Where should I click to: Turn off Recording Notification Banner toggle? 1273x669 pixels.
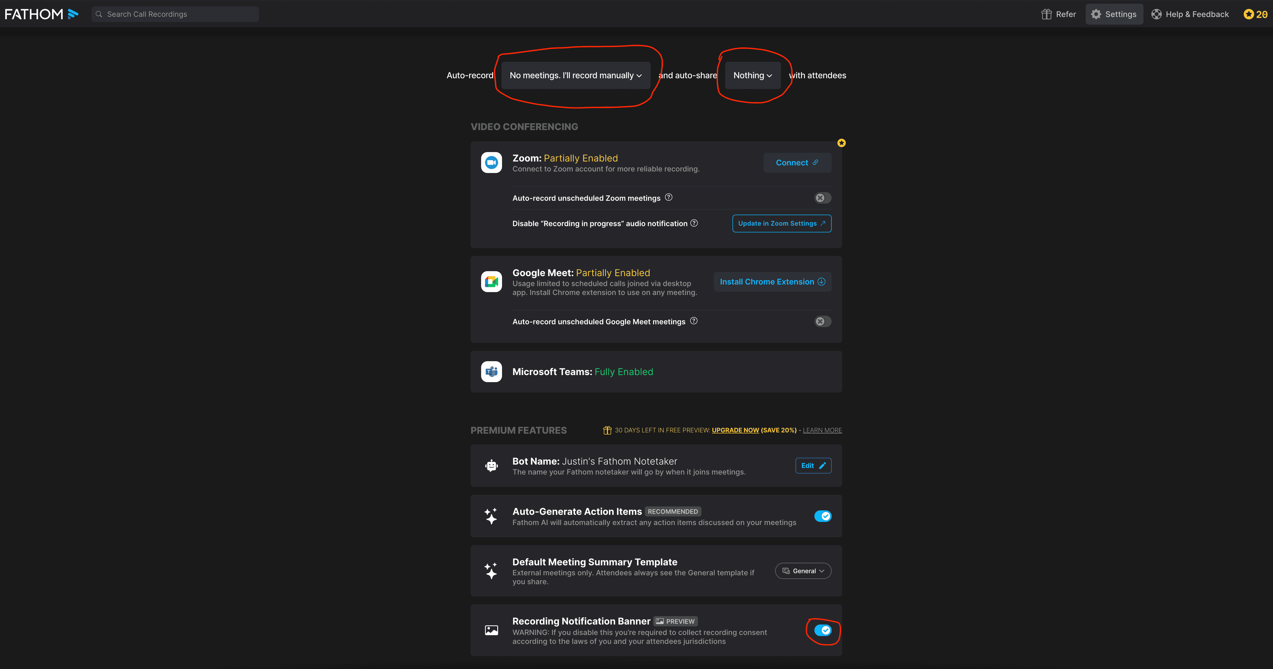[x=823, y=631]
